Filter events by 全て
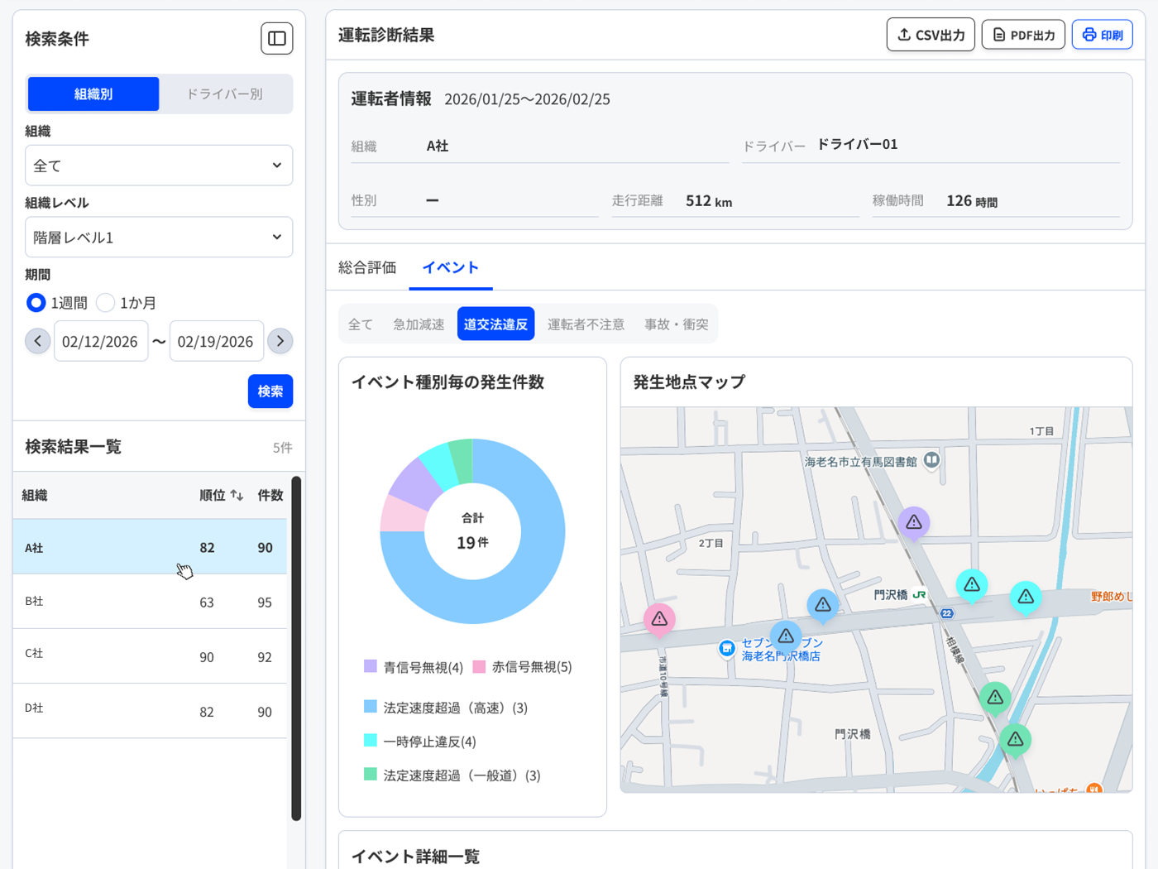Screen dimensions: 1158x869 tap(361, 324)
